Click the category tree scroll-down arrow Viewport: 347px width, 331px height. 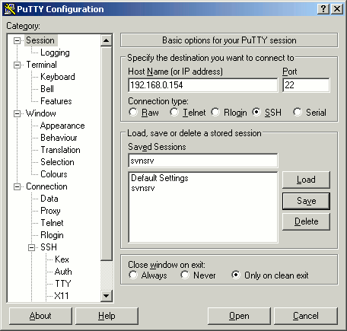click(107, 296)
